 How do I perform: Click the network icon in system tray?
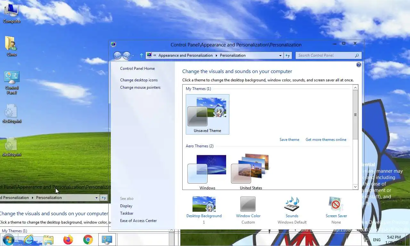point(366,240)
